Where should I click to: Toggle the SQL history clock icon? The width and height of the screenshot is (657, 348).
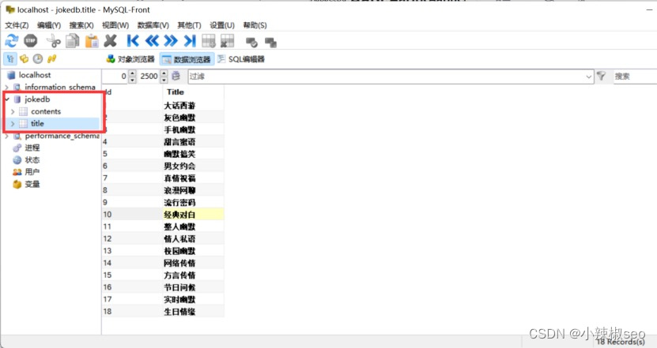38,59
